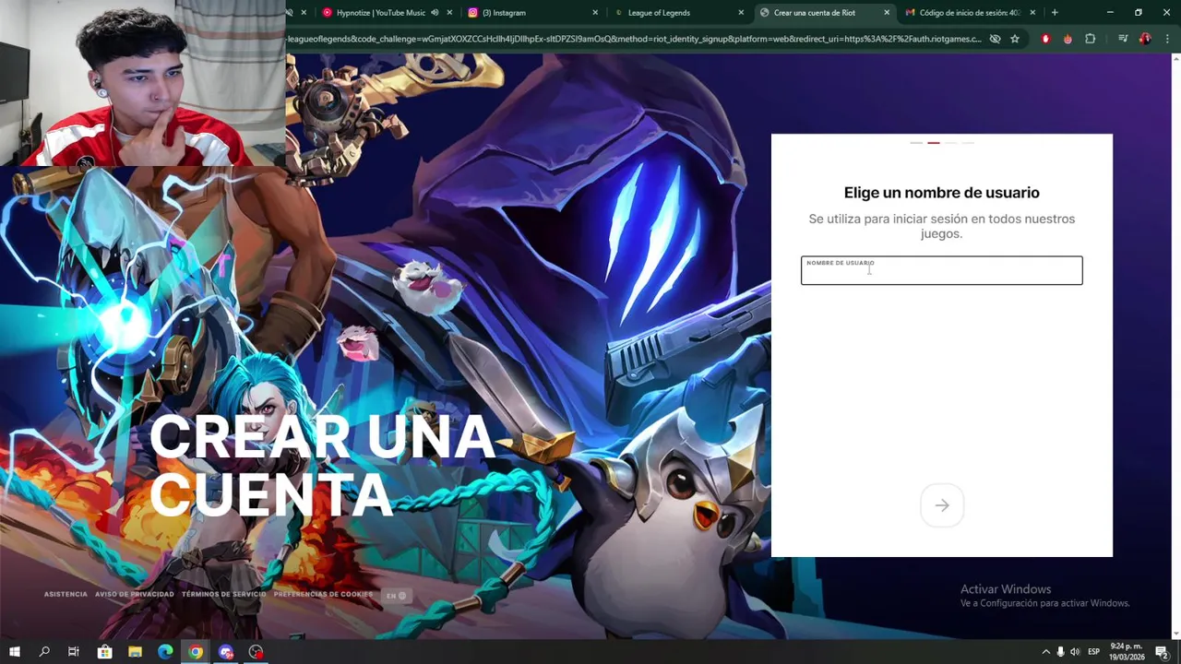Screen dimensions: 1181x664
Task: Close the Crear una cuenta de Riot tab
Action: (x=887, y=13)
